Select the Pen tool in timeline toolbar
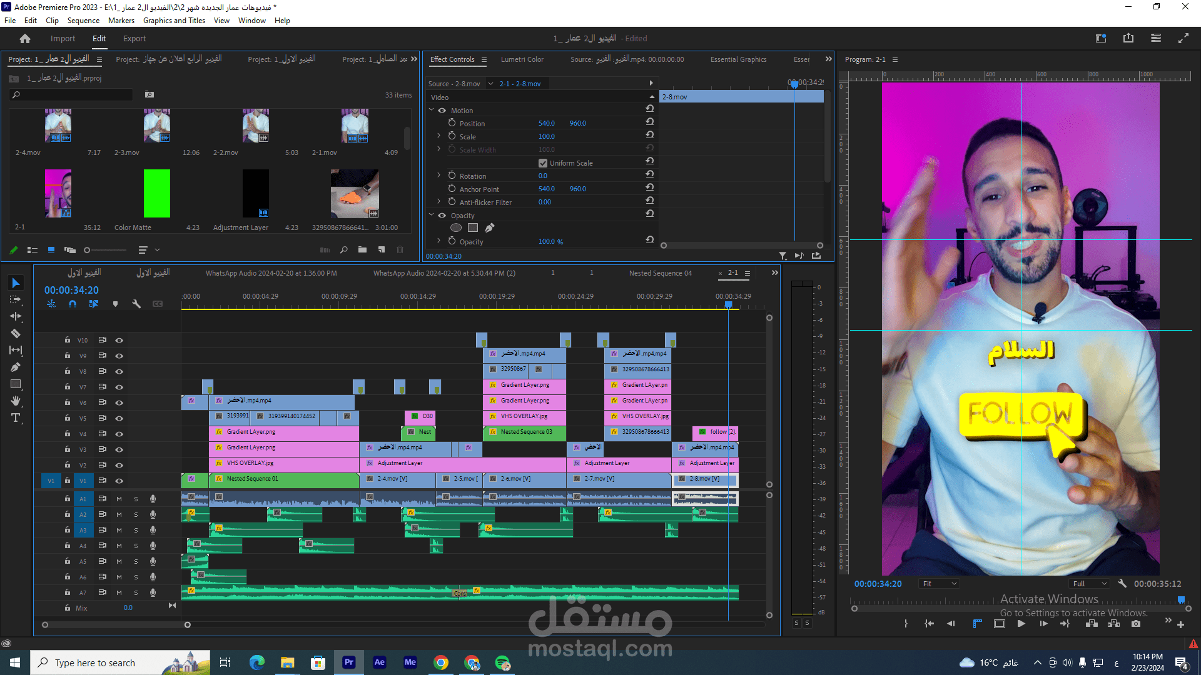 tap(16, 367)
